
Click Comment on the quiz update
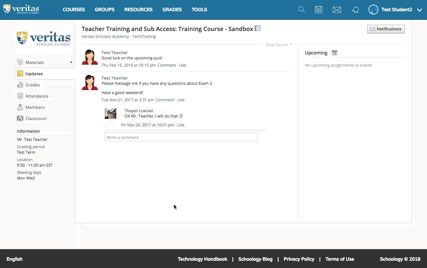167,65
